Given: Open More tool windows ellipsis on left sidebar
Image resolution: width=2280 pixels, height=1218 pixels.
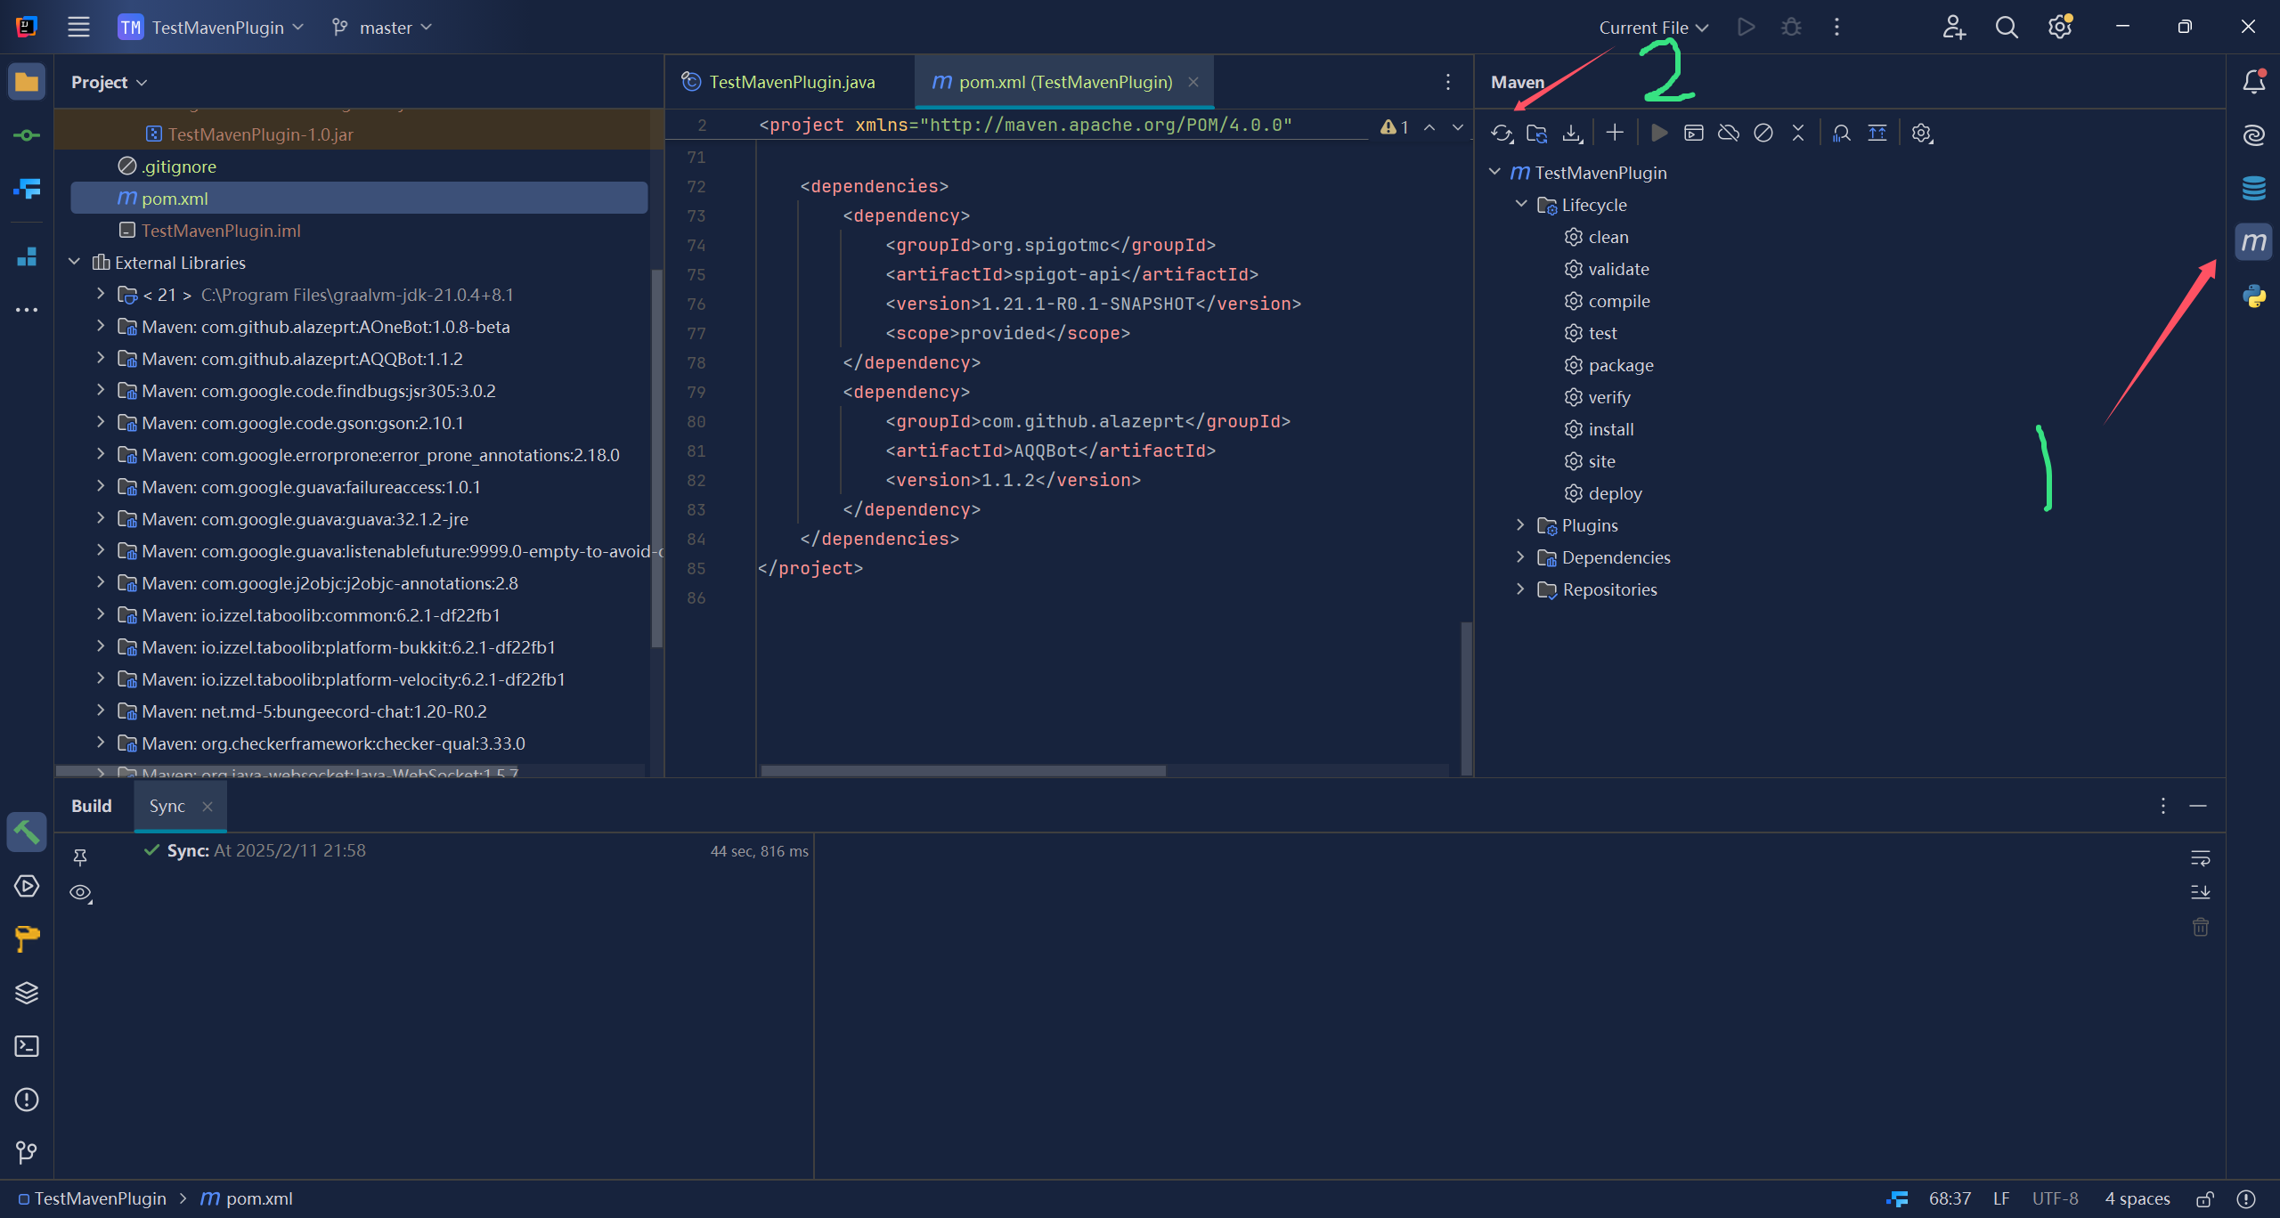Looking at the screenshot, I should point(27,310).
